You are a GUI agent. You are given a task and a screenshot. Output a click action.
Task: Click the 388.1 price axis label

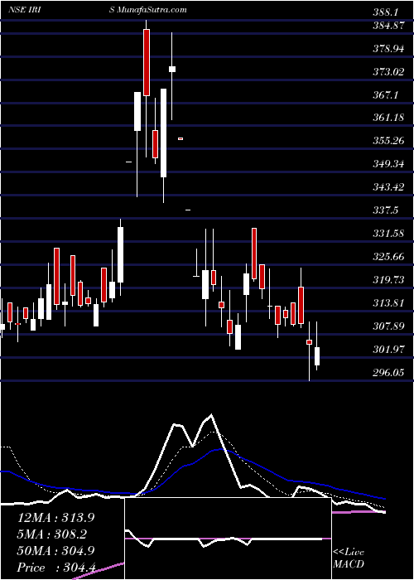click(385, 12)
